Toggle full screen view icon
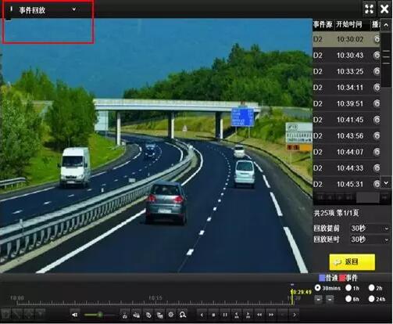Image resolution: width=393 pixels, height=324 pixels. pyautogui.click(x=369, y=9)
